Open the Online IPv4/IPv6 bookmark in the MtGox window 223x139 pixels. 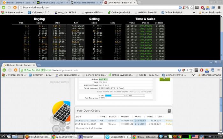(174, 75)
